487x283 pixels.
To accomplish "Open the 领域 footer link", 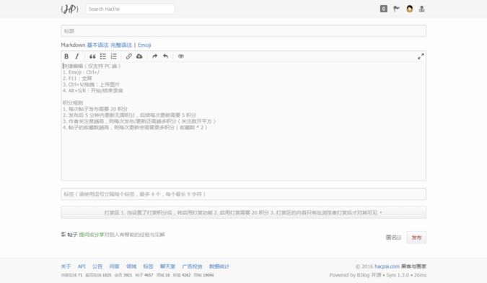I will 131,266.
